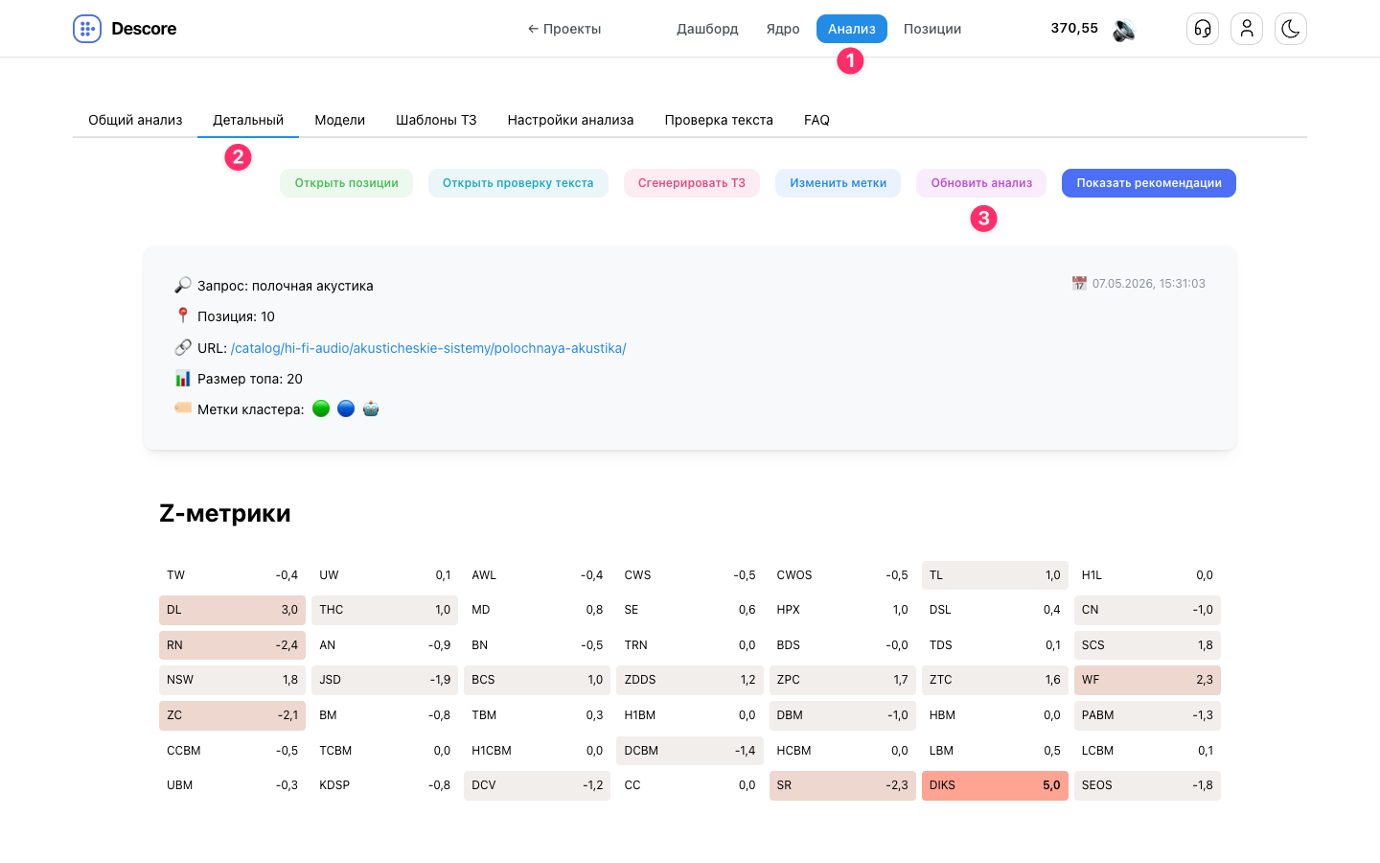1380x863 pixels.
Task: Go to Проверка текста tab
Action: [719, 120]
